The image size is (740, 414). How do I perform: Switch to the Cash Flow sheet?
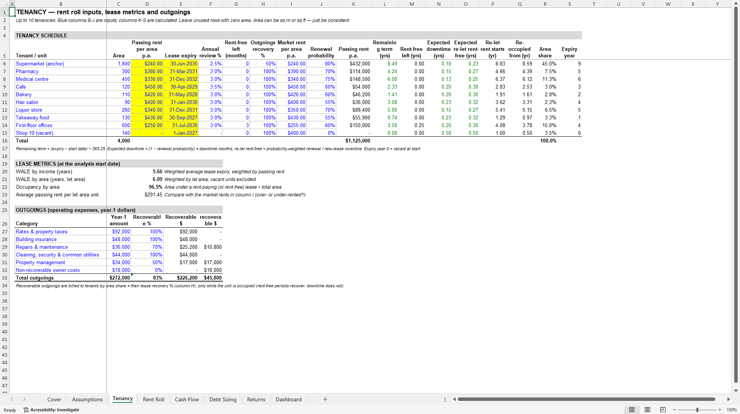coord(187,399)
